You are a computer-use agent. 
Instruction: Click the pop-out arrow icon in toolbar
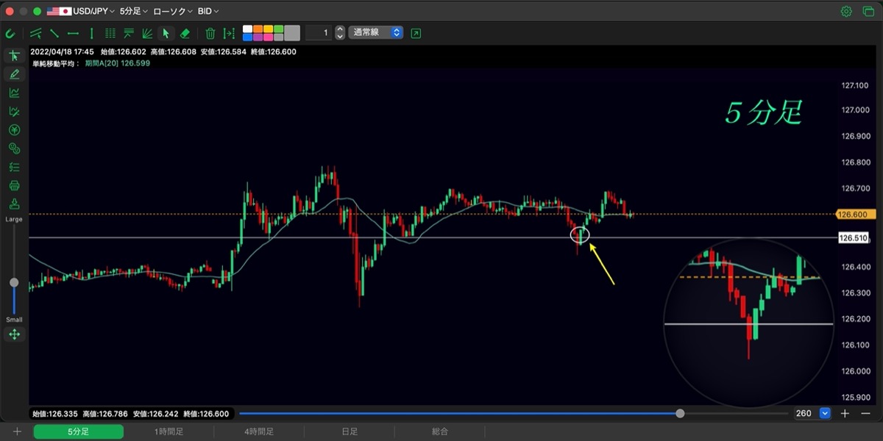(416, 33)
